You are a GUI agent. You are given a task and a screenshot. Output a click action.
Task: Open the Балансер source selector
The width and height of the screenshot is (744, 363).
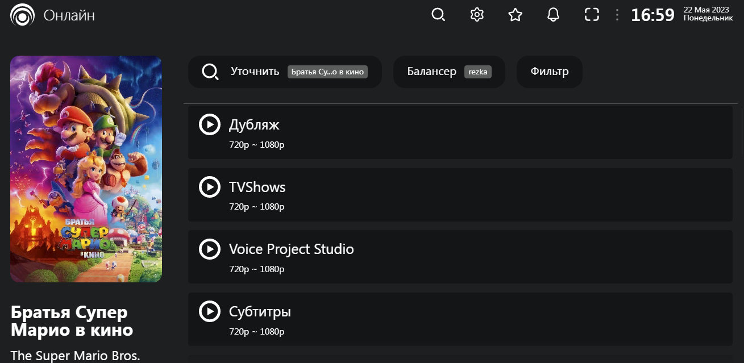tap(432, 72)
